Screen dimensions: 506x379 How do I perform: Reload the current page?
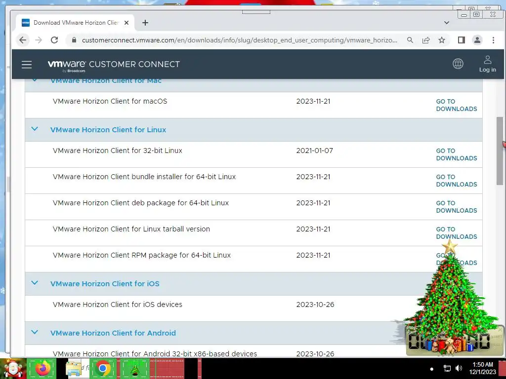click(x=54, y=40)
